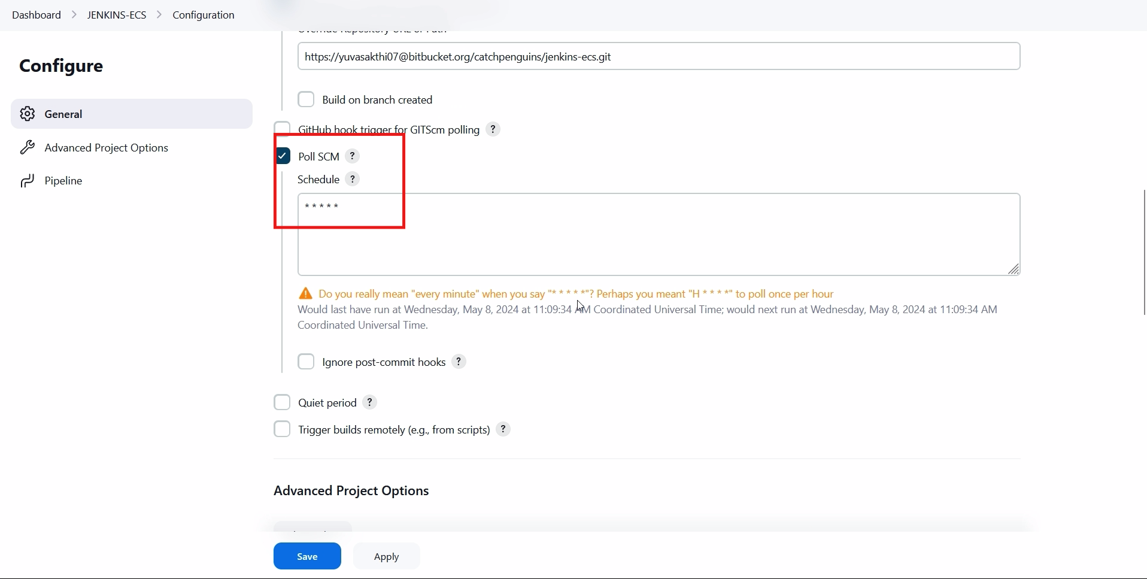Viewport: 1147px width, 579px height.
Task: Open help for Trigger builds remotely
Action: pyautogui.click(x=503, y=429)
